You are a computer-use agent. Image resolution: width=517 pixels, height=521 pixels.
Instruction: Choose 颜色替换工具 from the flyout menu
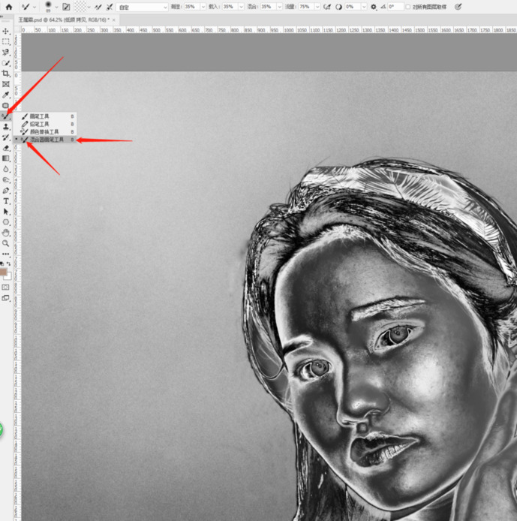(x=44, y=131)
